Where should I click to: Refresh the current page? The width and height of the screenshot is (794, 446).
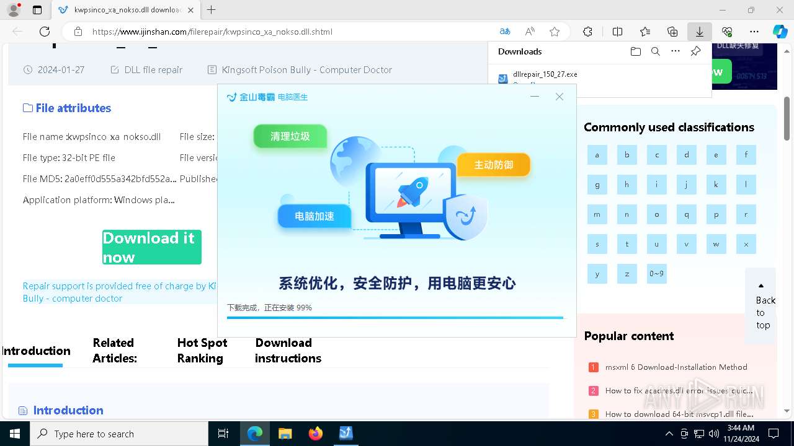point(45,32)
